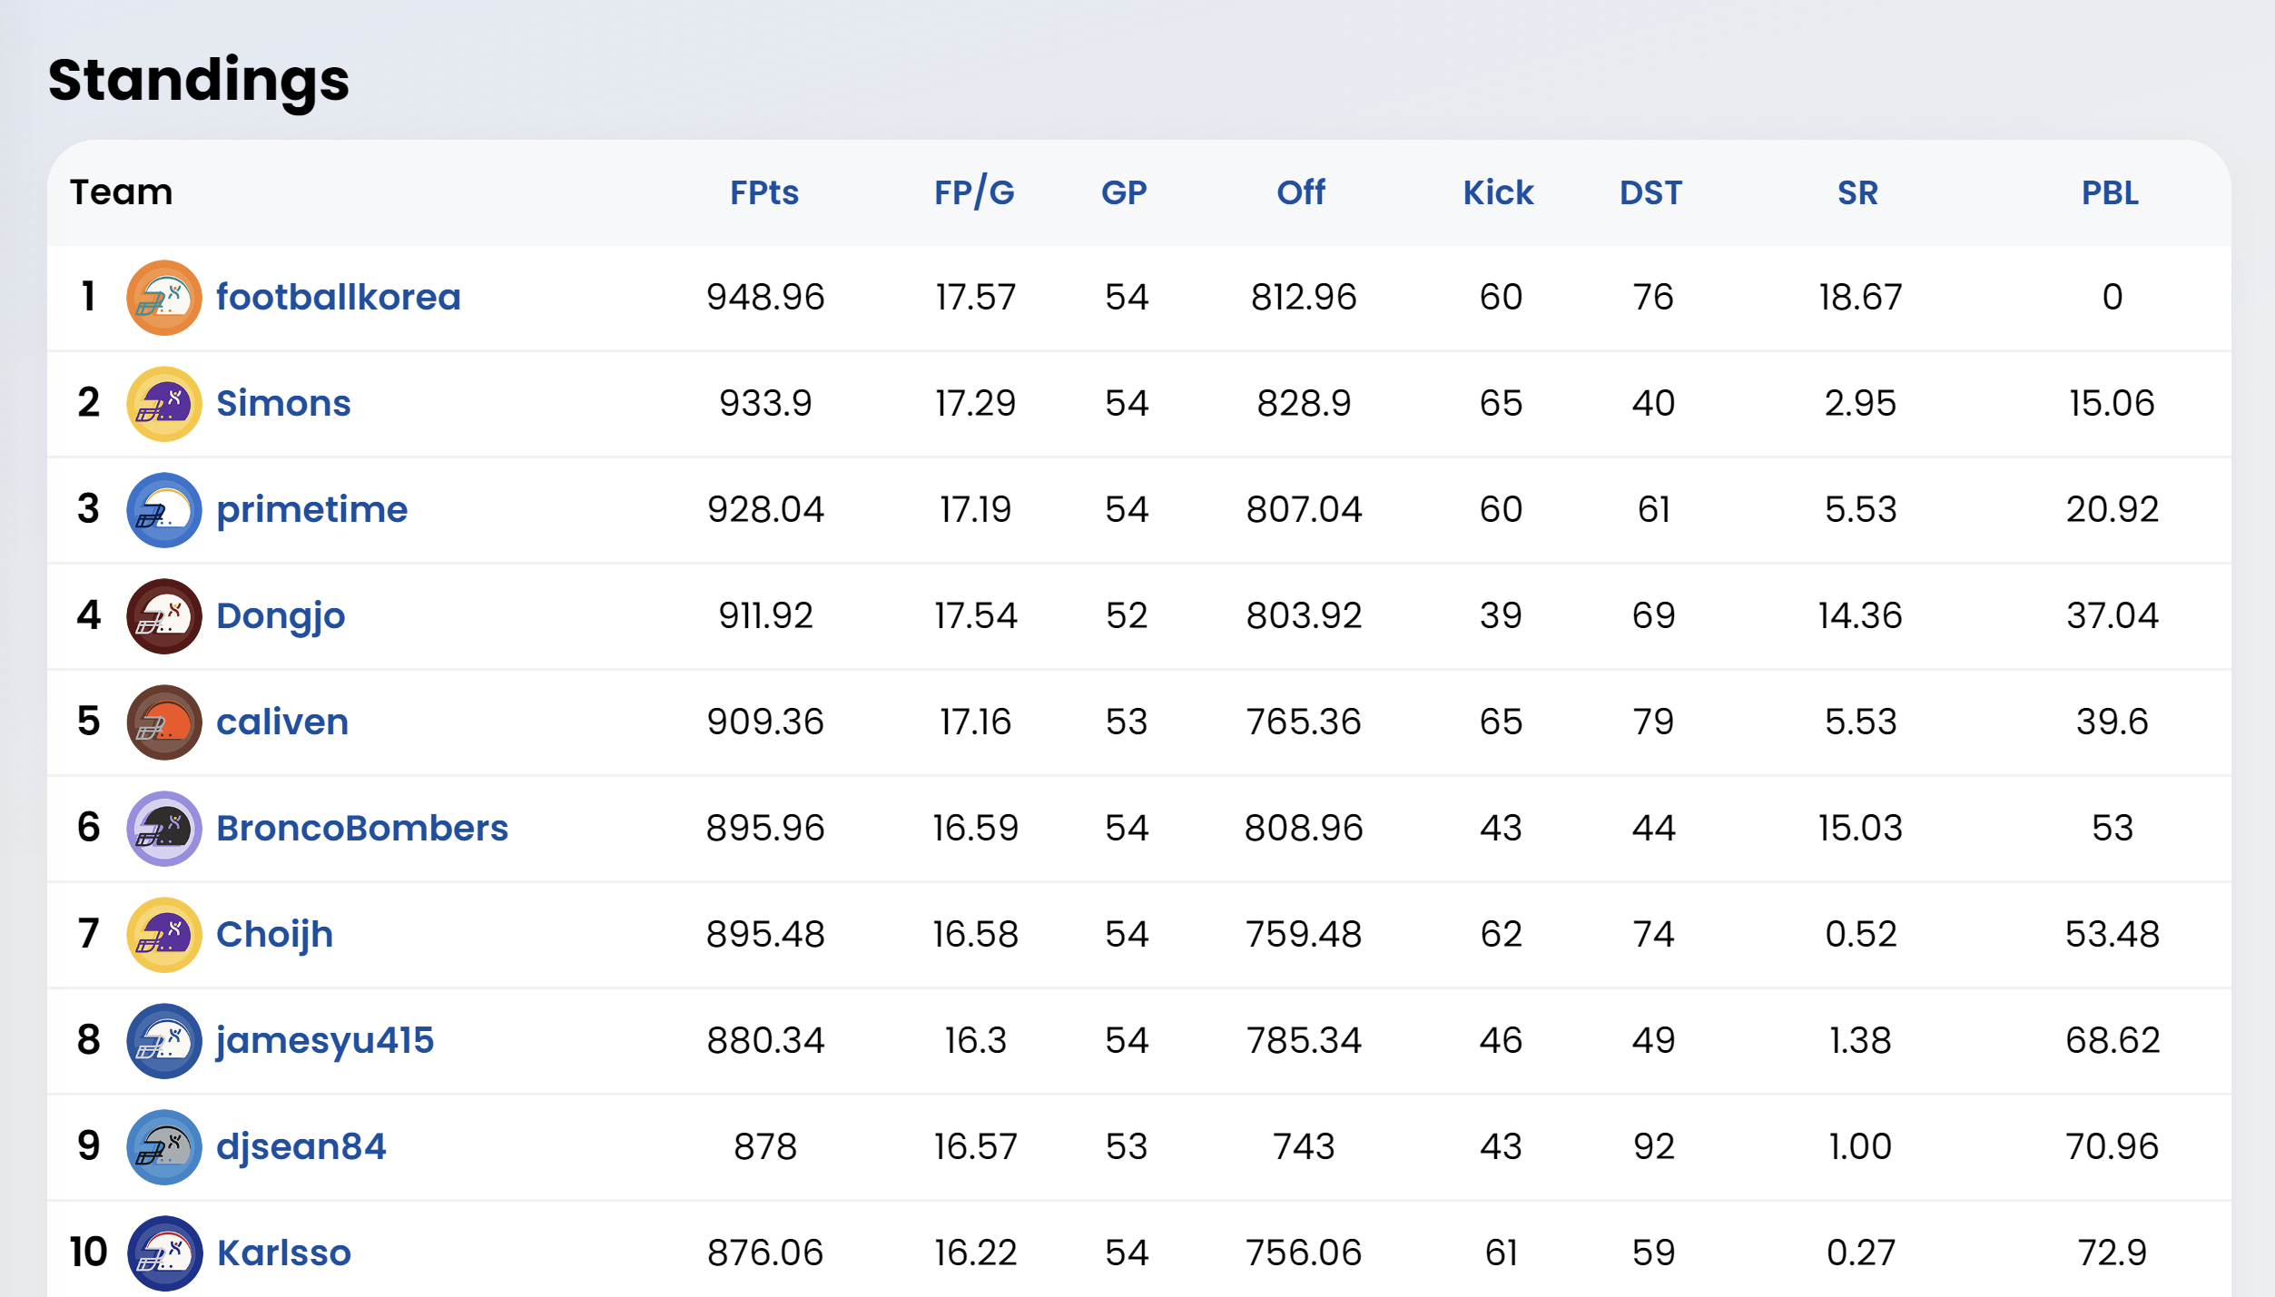Click caliven's brown helmet icon
2275x1297 pixels.
tap(163, 722)
